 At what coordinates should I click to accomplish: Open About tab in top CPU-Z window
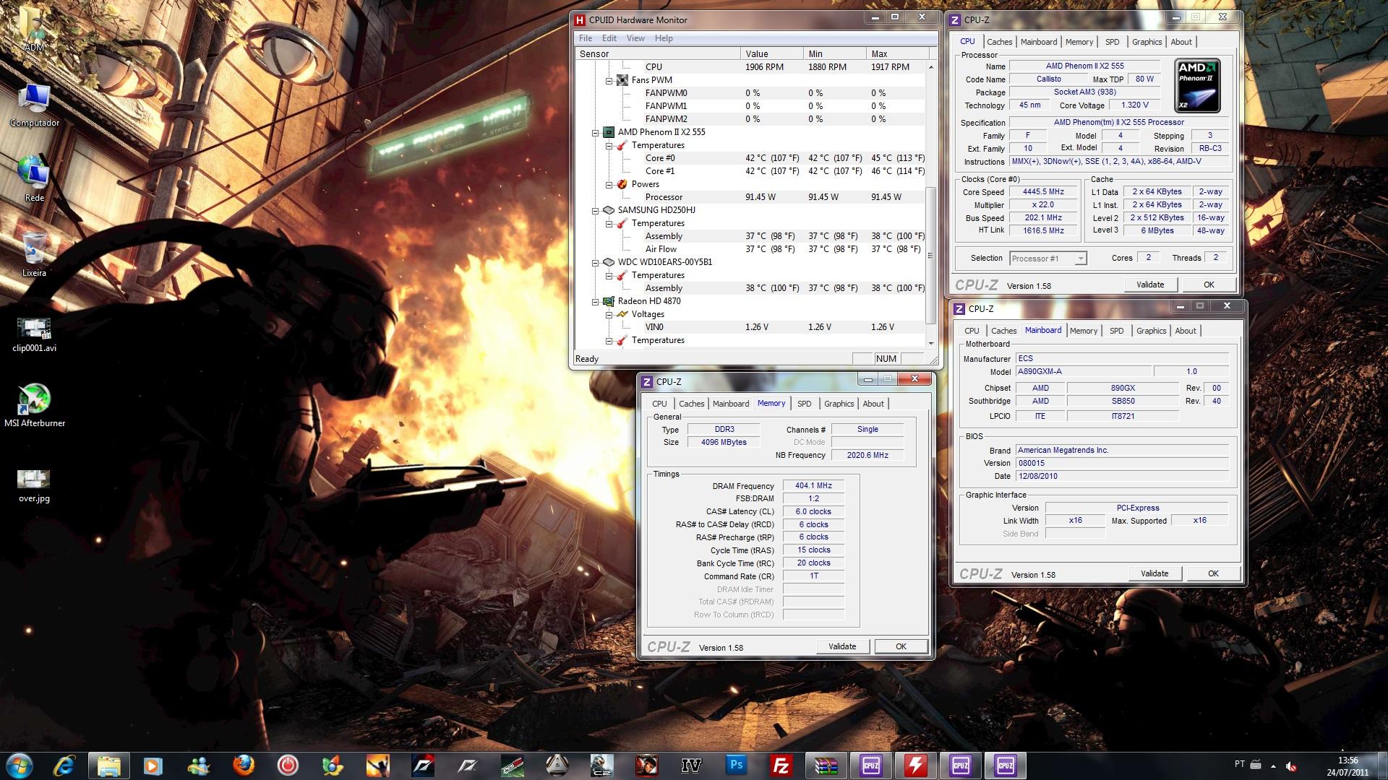pyautogui.click(x=1181, y=42)
